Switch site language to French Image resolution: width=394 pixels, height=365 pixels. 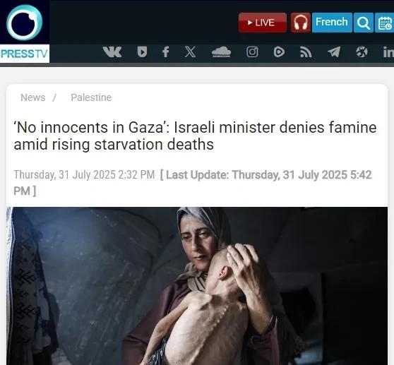pos(332,23)
